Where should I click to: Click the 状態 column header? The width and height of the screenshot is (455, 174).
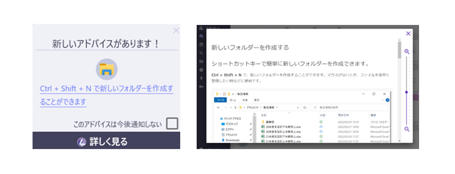point(323,115)
